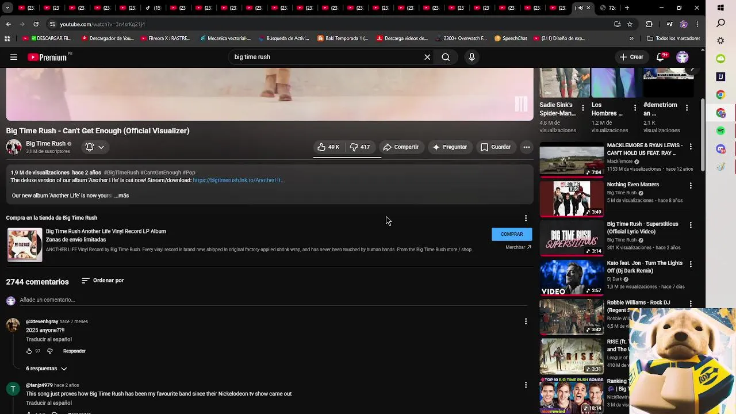Reload the page in Chrome
This screenshot has height=414, width=736.
[x=36, y=24]
